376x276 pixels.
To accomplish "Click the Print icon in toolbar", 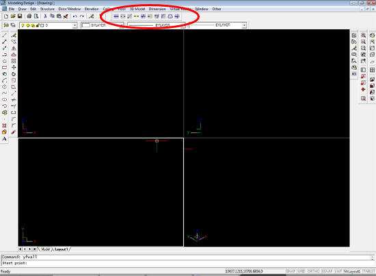I will click(29, 16).
